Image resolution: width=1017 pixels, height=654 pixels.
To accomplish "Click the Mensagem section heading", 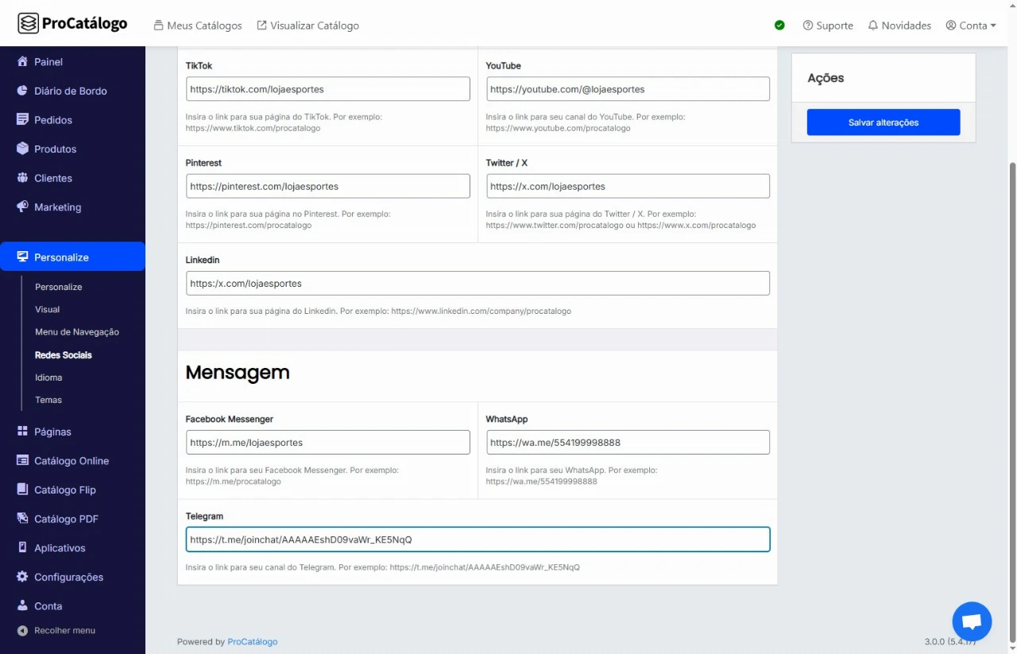I will click(x=238, y=373).
